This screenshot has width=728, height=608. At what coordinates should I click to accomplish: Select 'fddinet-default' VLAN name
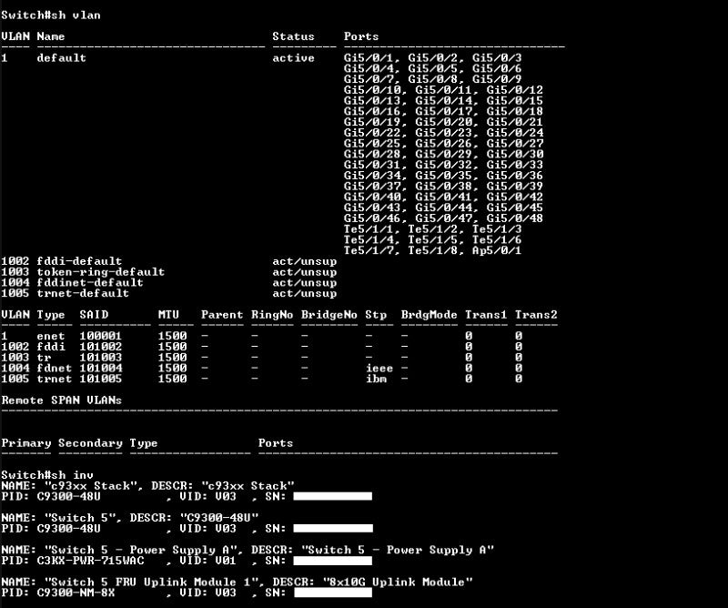[x=89, y=282]
